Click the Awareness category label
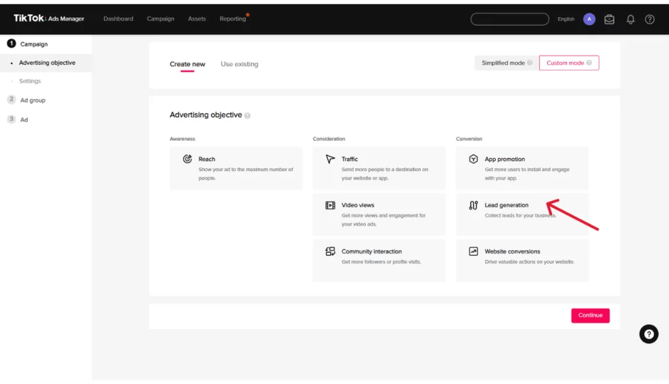The image size is (669, 384). tap(182, 138)
